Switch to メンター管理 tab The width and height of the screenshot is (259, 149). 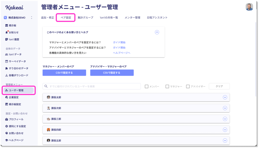click(132, 17)
